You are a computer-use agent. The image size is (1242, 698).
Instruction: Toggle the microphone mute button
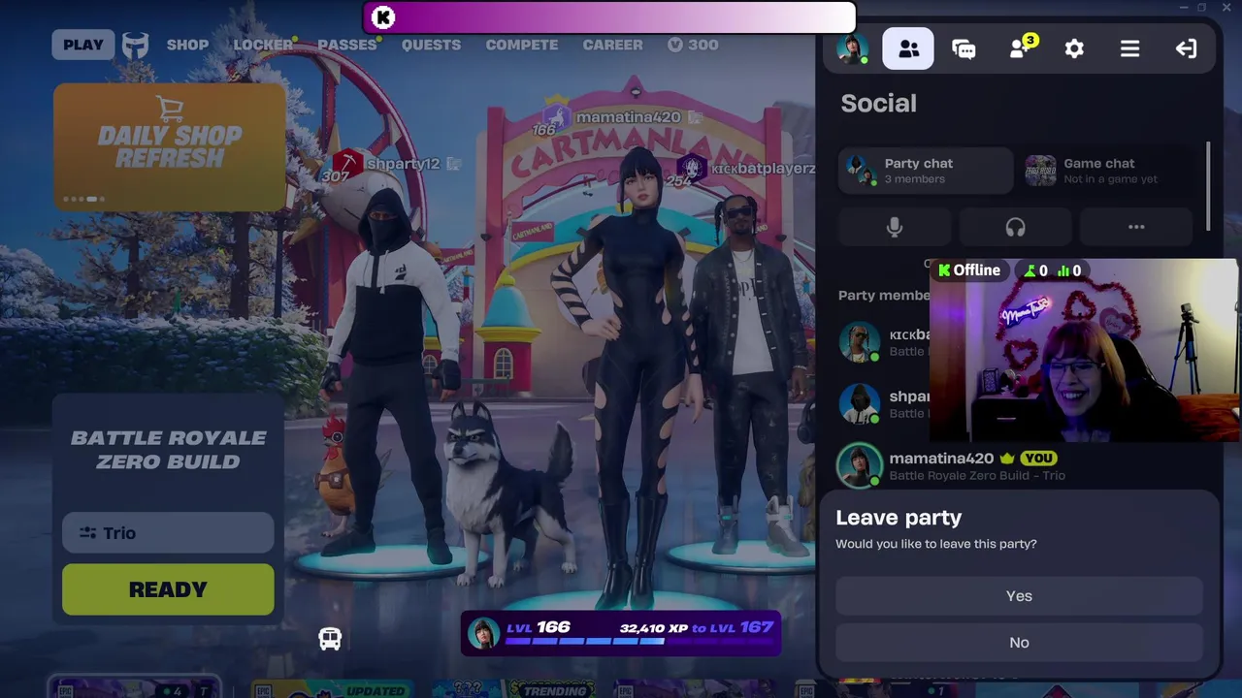click(x=895, y=227)
